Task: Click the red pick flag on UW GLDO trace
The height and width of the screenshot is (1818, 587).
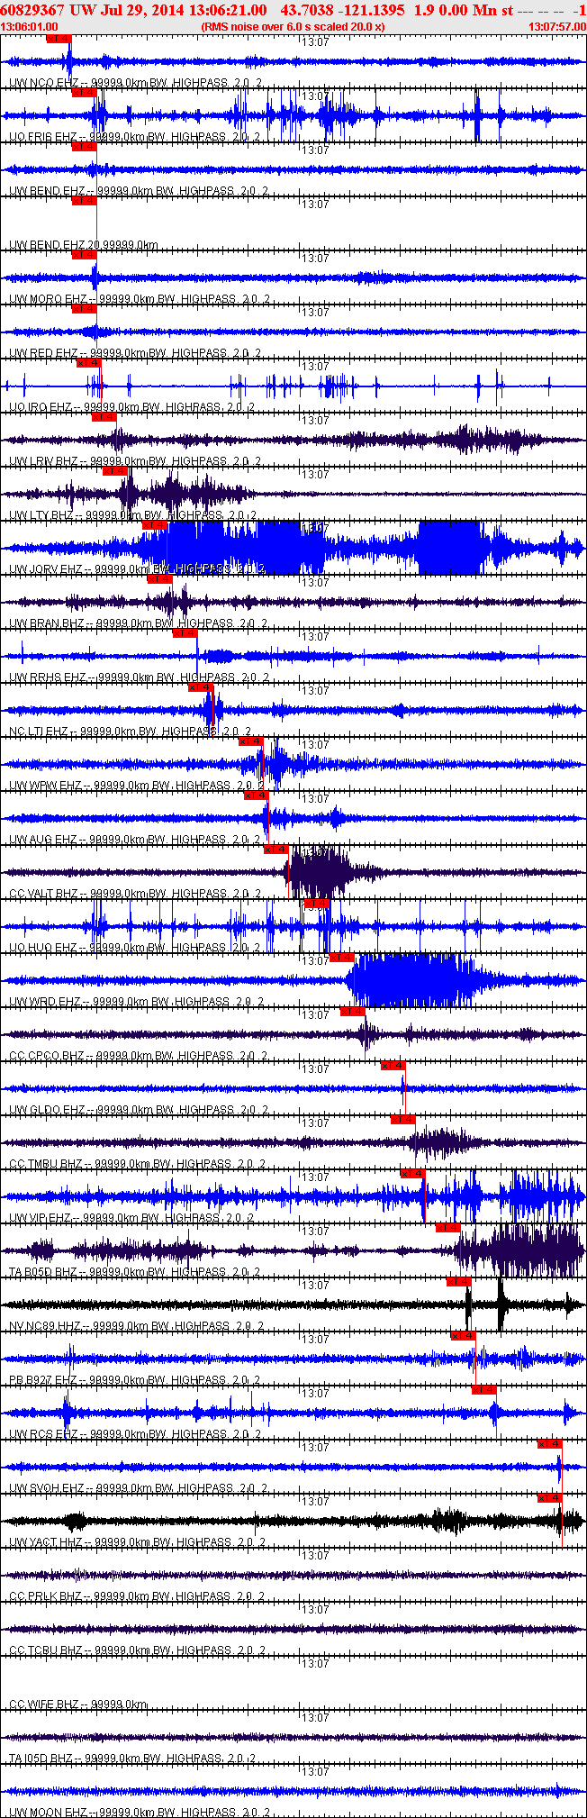Action: click(393, 1066)
